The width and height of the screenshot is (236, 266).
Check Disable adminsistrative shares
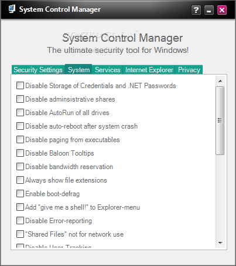click(20, 99)
